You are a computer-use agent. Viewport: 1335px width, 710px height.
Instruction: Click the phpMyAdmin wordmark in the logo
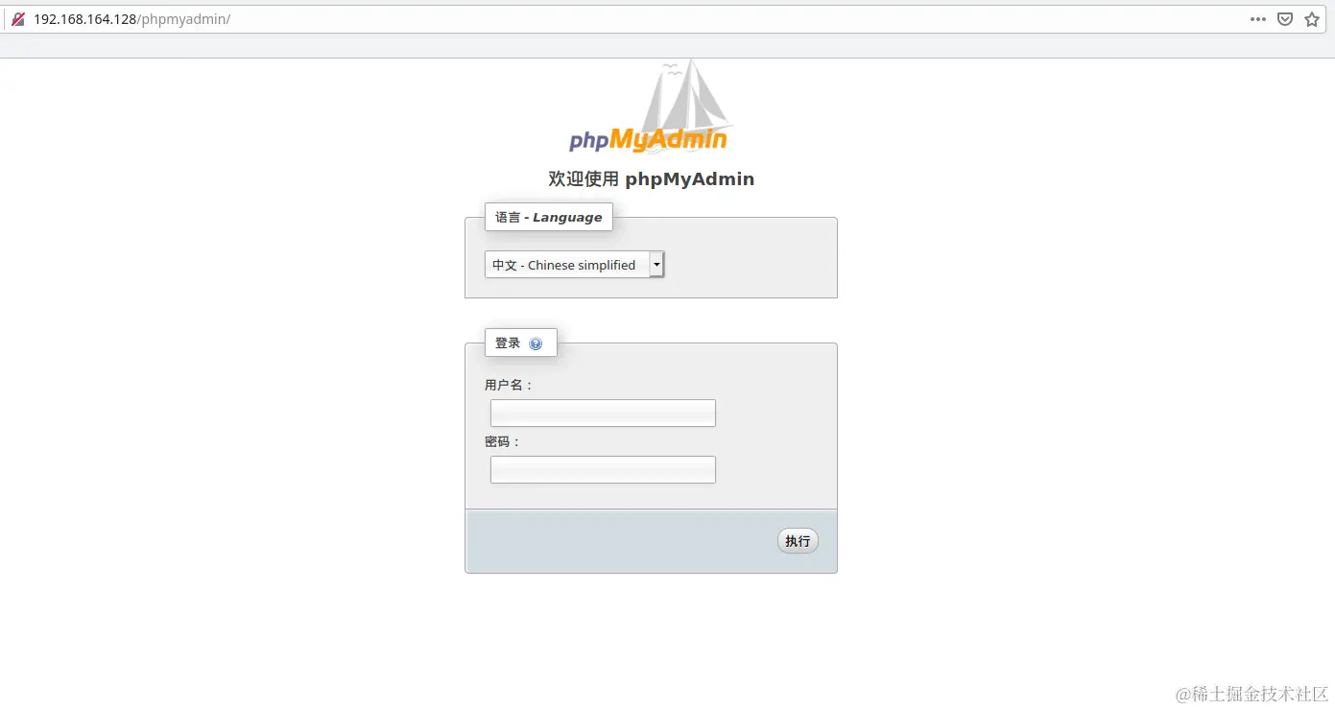tap(648, 140)
